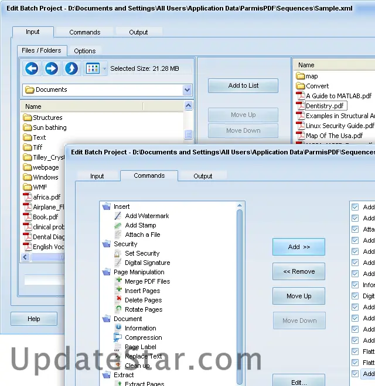The height and width of the screenshot is (386, 375).
Task: Collapse the Extract command group
Action: point(107,375)
